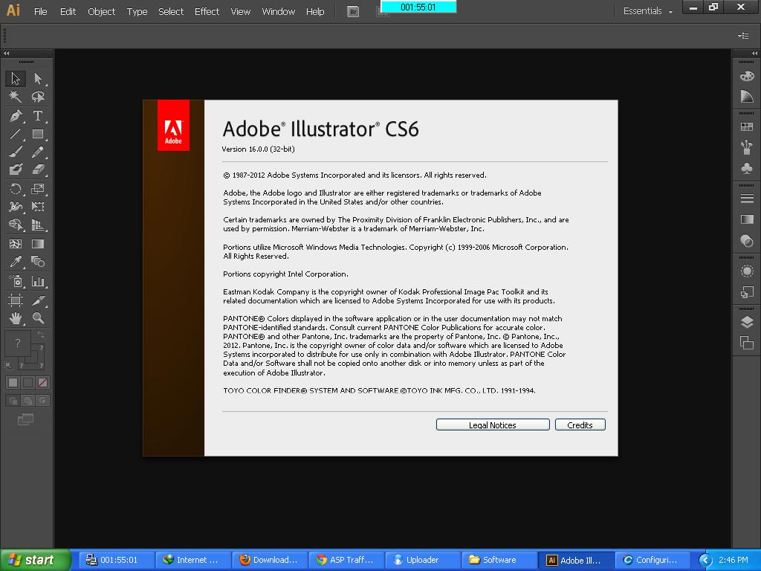
Task: Change Screen Mode at toolbar bottom
Action: (26, 419)
